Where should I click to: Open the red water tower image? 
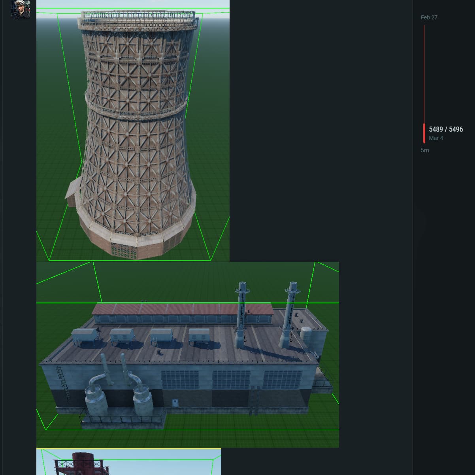coord(129,462)
